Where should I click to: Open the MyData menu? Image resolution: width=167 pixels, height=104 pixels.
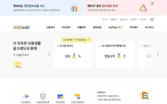tap(113, 27)
